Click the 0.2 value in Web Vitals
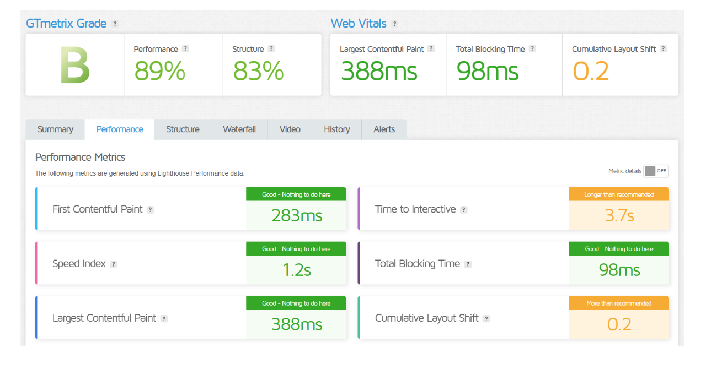Screen dimensions: 706x369 point(591,71)
